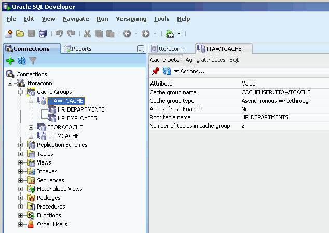Refresh the Connections tree
This screenshot has width=329, height=233.
[22, 61]
